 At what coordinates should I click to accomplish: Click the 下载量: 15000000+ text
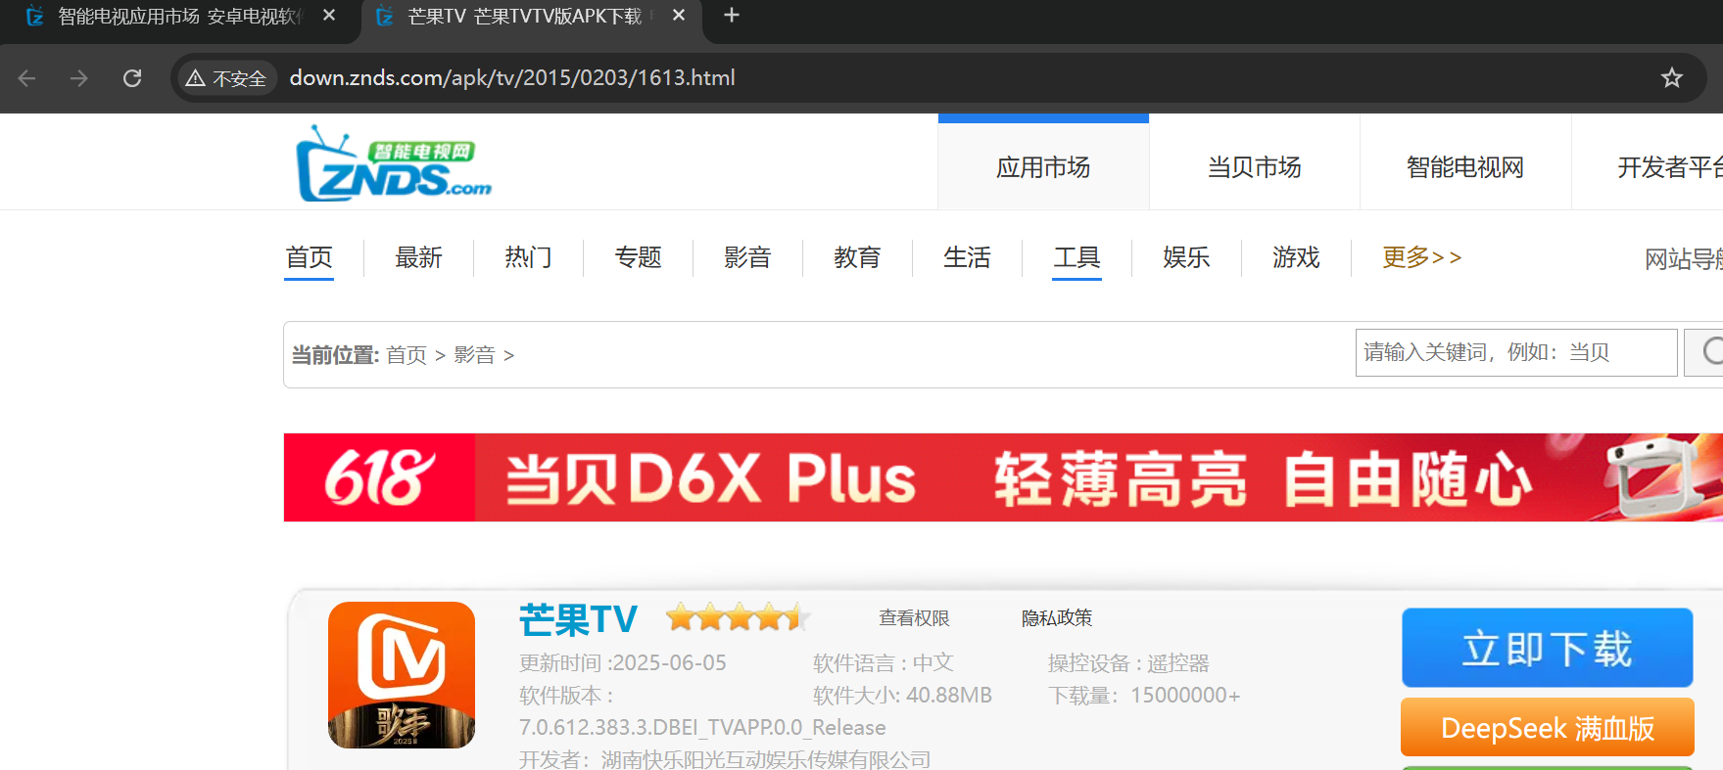[x=1144, y=696]
